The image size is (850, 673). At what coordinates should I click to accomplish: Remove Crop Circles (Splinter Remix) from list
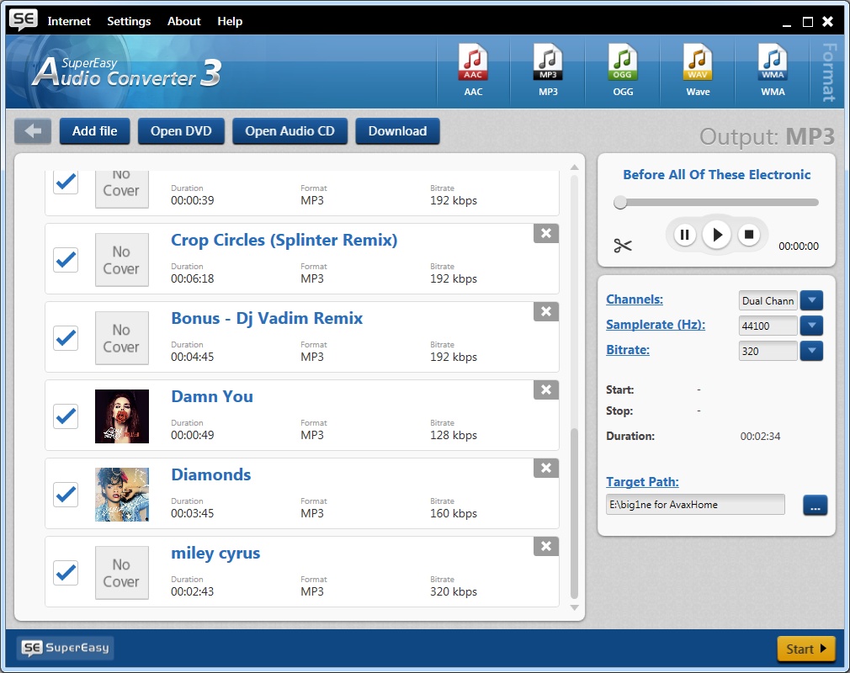545,234
